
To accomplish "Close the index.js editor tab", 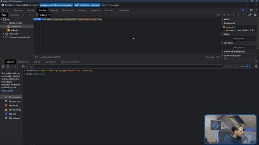I will (49, 15).
